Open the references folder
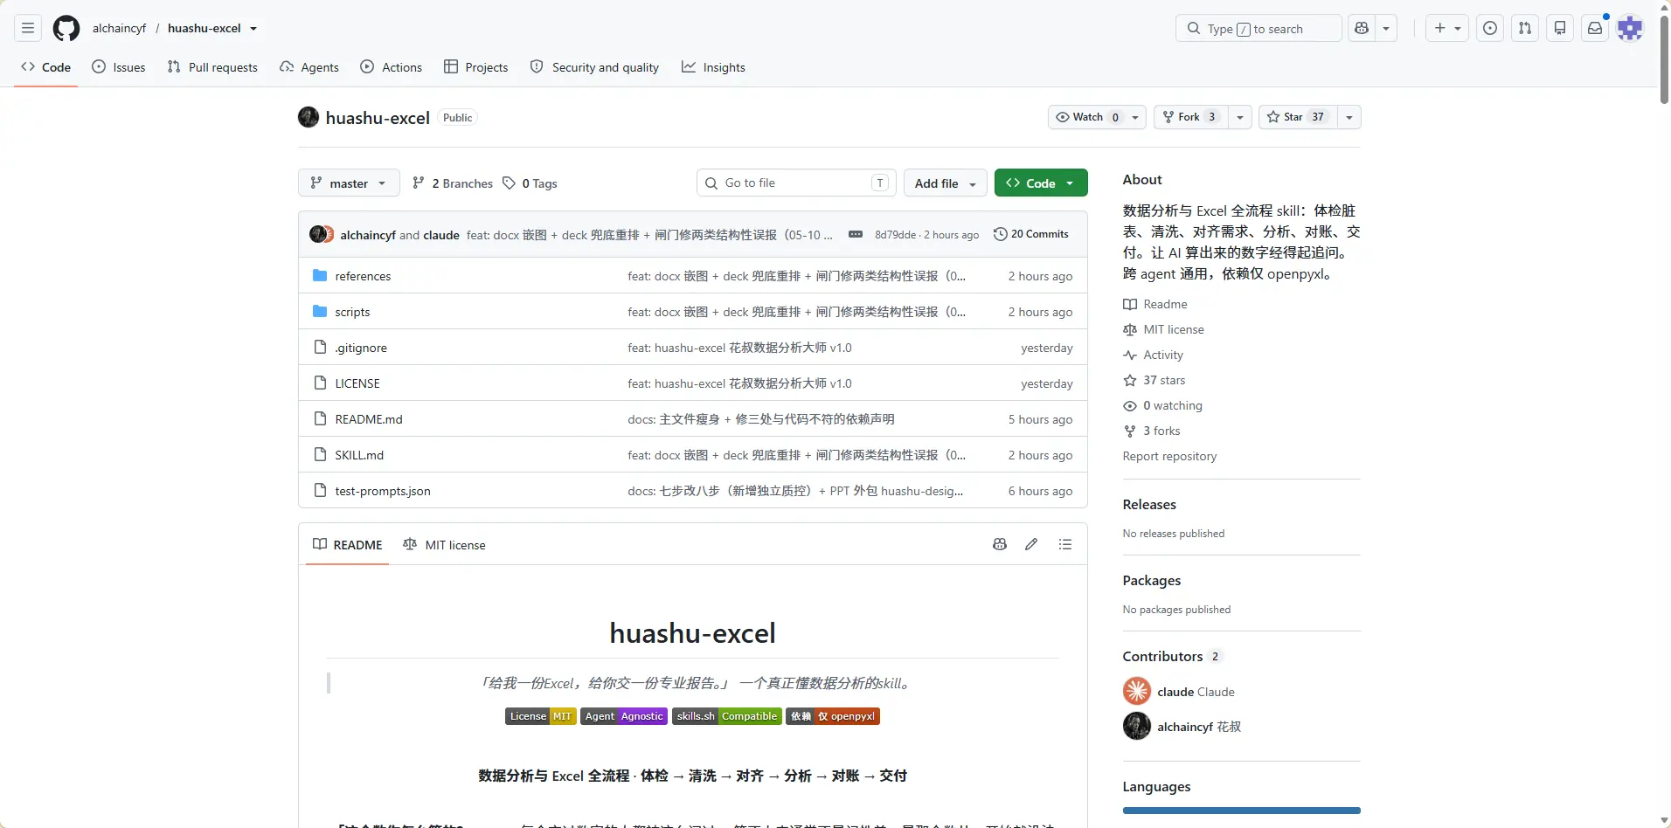This screenshot has height=828, width=1671. (x=363, y=276)
